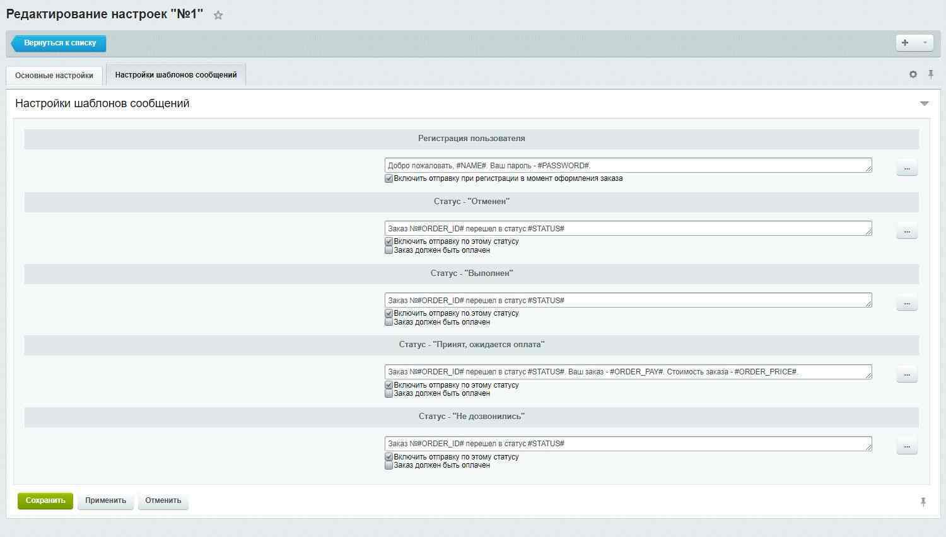Open macro picker for registration message

907,168
